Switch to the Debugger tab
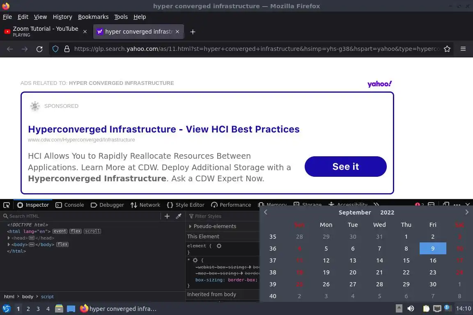 coord(108,205)
